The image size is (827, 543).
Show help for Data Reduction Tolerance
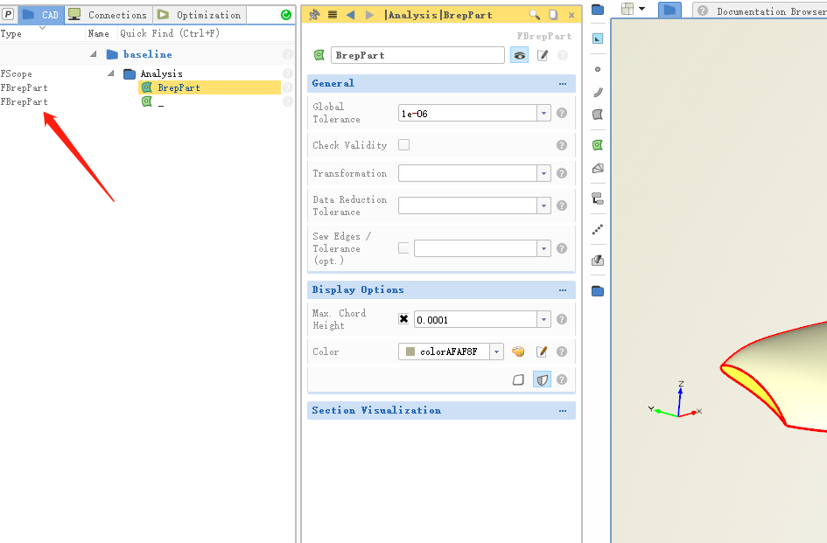point(562,205)
